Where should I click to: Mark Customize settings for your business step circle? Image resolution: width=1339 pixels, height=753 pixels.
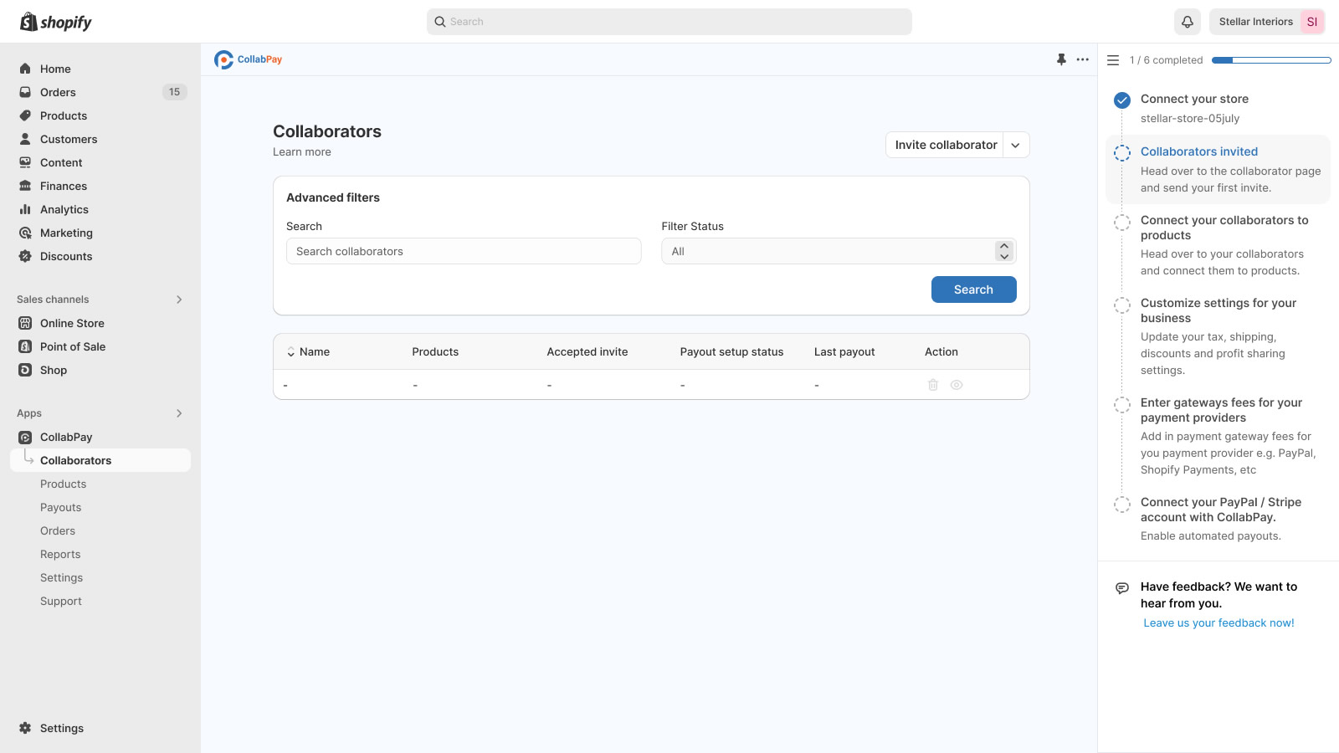[x=1122, y=305]
